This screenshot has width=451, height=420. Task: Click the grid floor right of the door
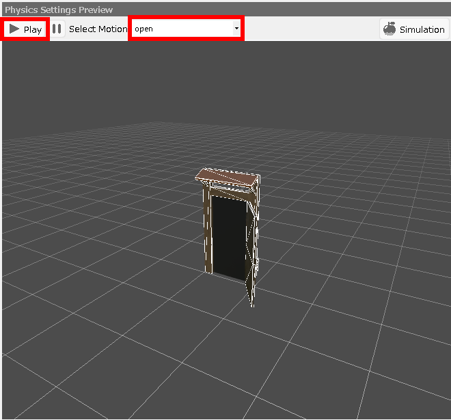(355, 239)
